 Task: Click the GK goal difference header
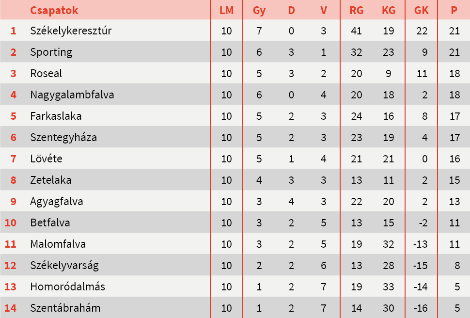(x=421, y=10)
